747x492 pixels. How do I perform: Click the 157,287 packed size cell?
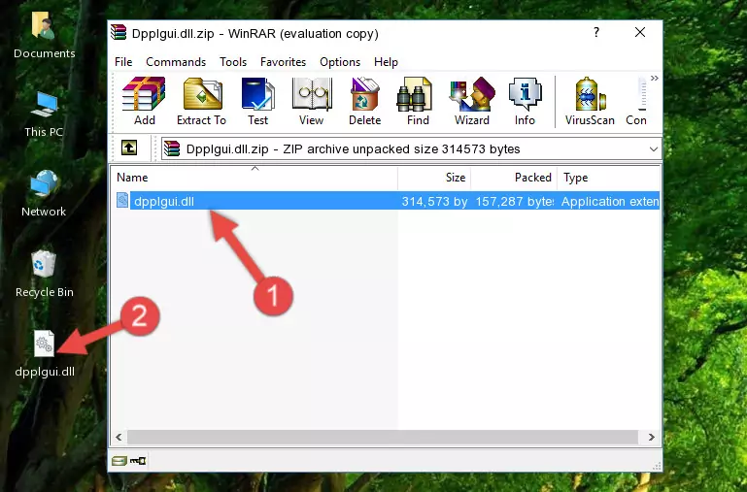pos(514,202)
